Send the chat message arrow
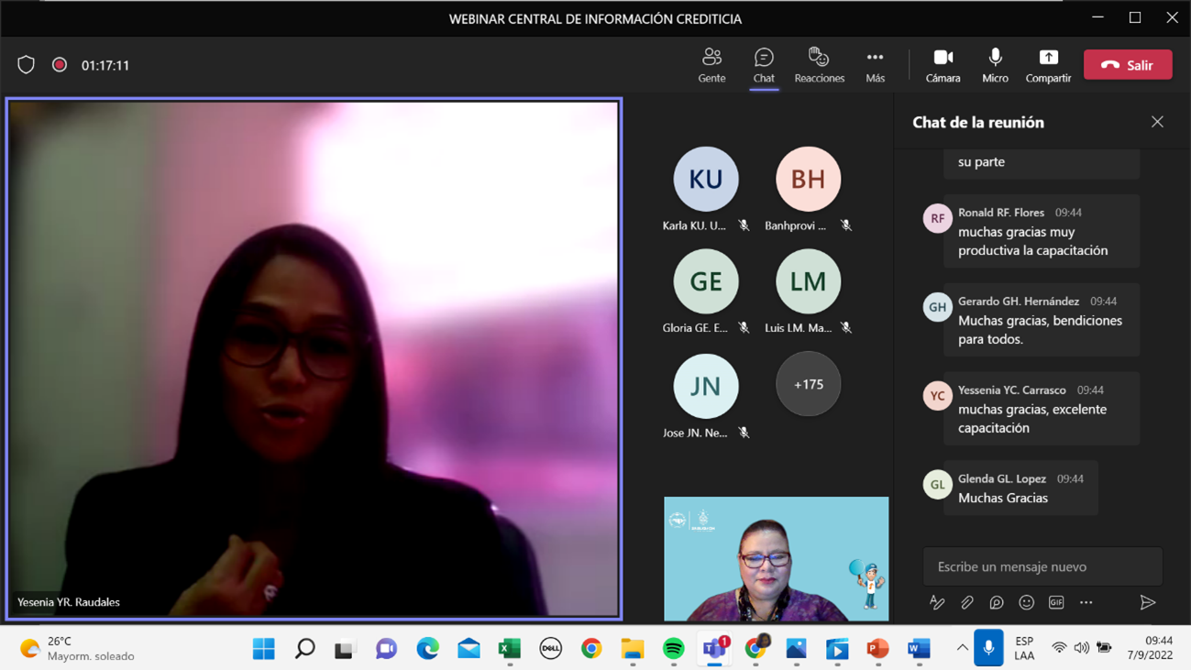Image resolution: width=1191 pixels, height=670 pixels. [1147, 602]
